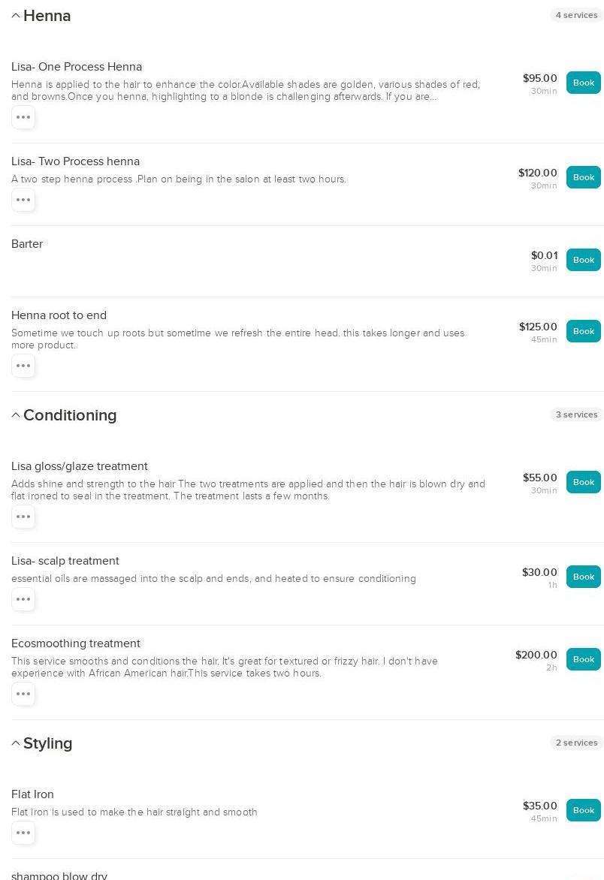Book the Ecosmoothing treatment
Image resolution: width=604 pixels, height=880 pixels.
coord(583,659)
